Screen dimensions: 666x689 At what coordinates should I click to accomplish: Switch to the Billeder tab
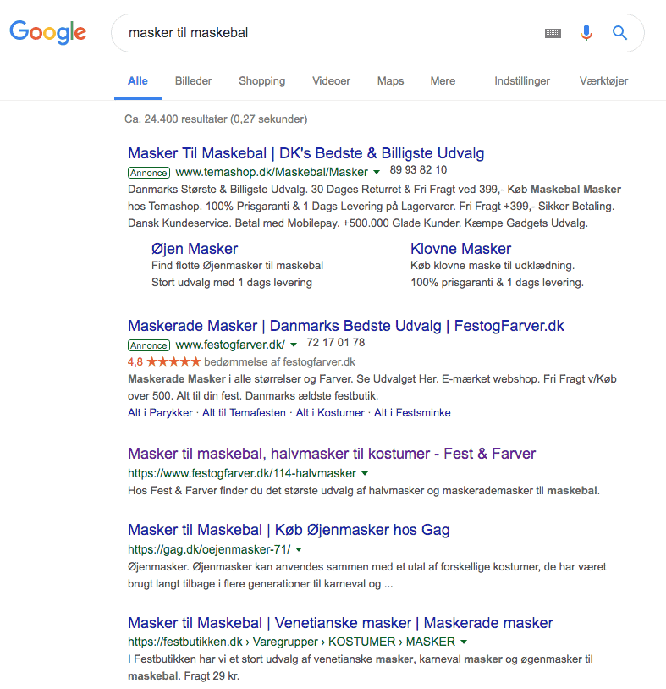click(193, 81)
